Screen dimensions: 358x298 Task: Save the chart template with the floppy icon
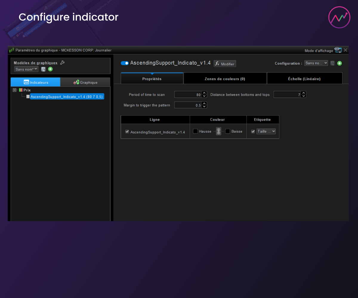[43, 69]
